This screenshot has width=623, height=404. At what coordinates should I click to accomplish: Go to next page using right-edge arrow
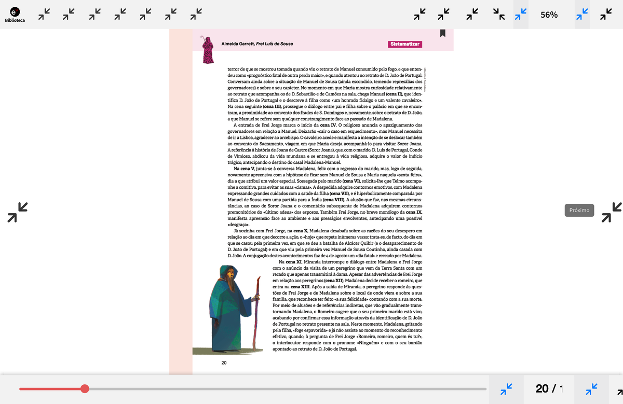point(611,212)
